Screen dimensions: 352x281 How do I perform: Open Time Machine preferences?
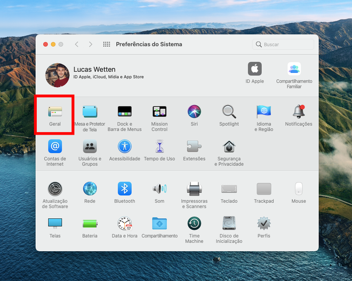coord(194,224)
